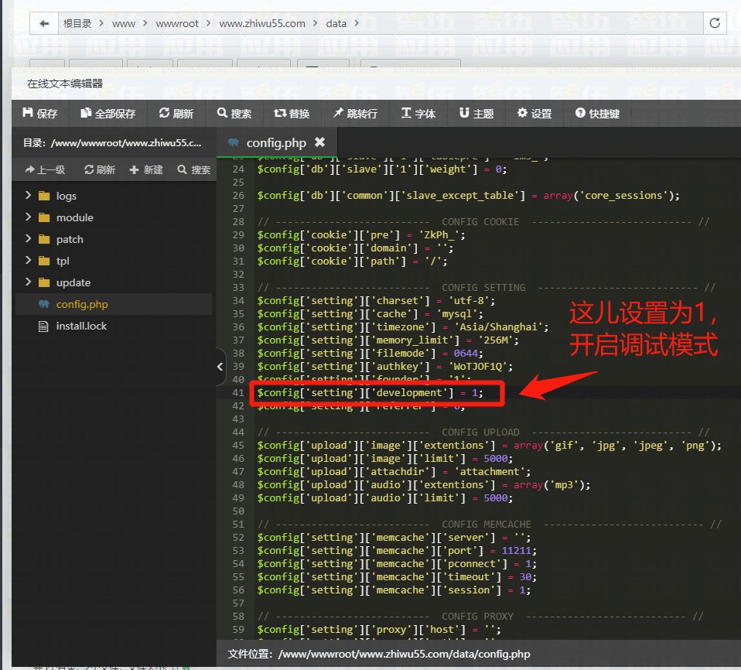The image size is (741, 670).
Task: Click line 53 memcache port code
Action: click(x=397, y=551)
